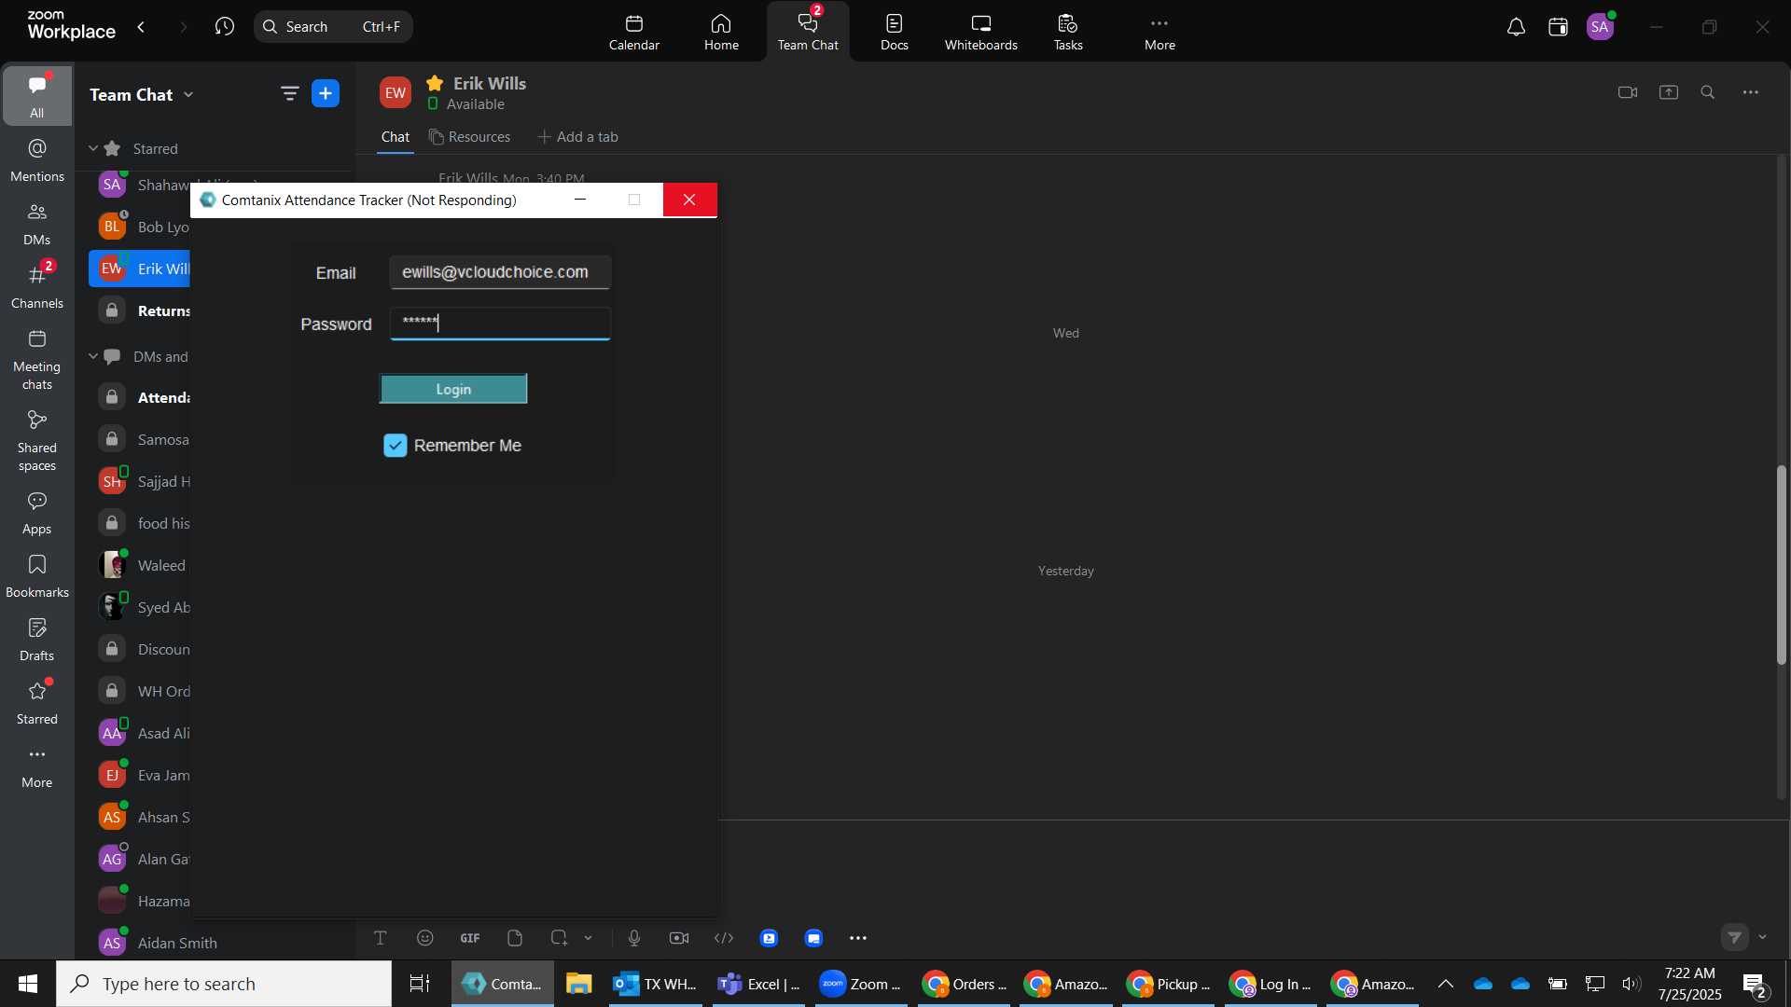This screenshot has height=1007, width=1791.
Task: Open Bob Lyo conversation in Starred
Action: click(x=140, y=227)
